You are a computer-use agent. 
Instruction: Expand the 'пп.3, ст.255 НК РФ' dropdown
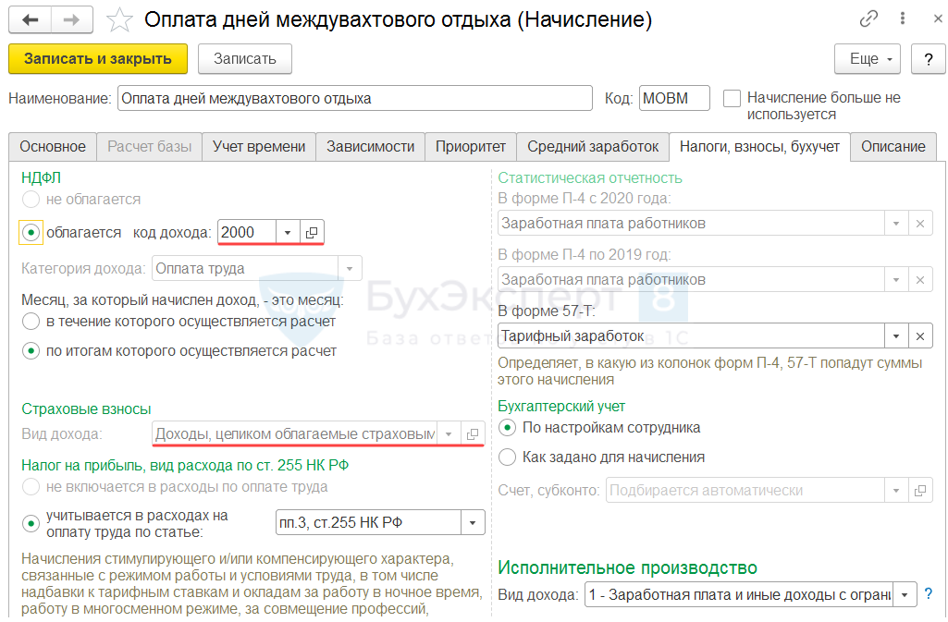474,523
